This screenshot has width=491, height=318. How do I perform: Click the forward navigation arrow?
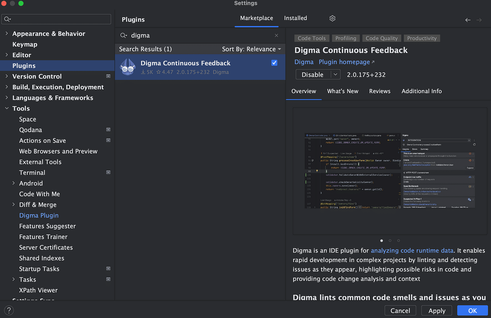click(479, 20)
